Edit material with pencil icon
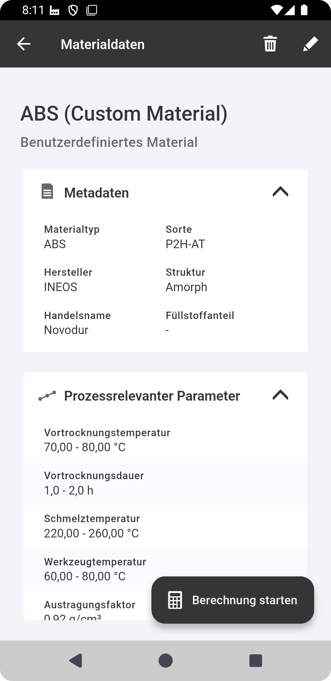 310,44
